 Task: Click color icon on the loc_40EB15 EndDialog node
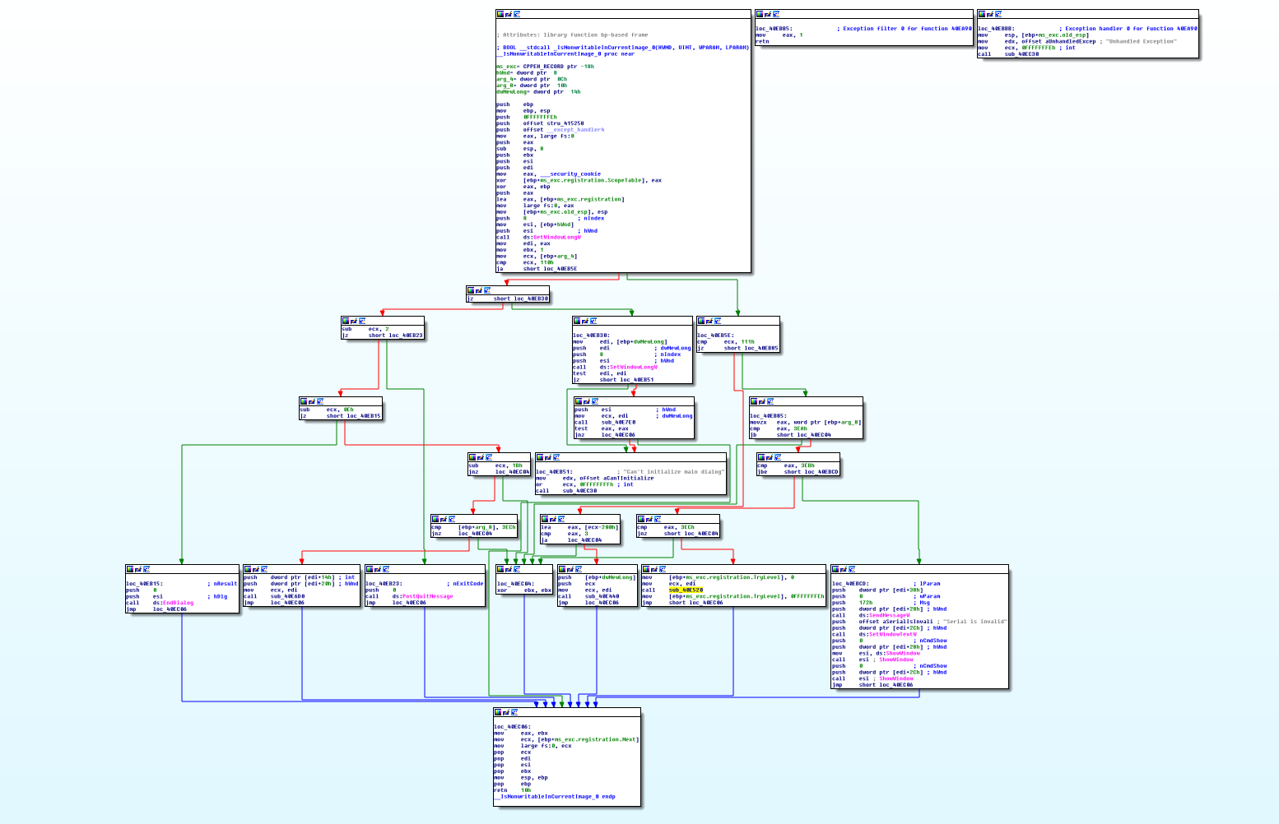130,568
